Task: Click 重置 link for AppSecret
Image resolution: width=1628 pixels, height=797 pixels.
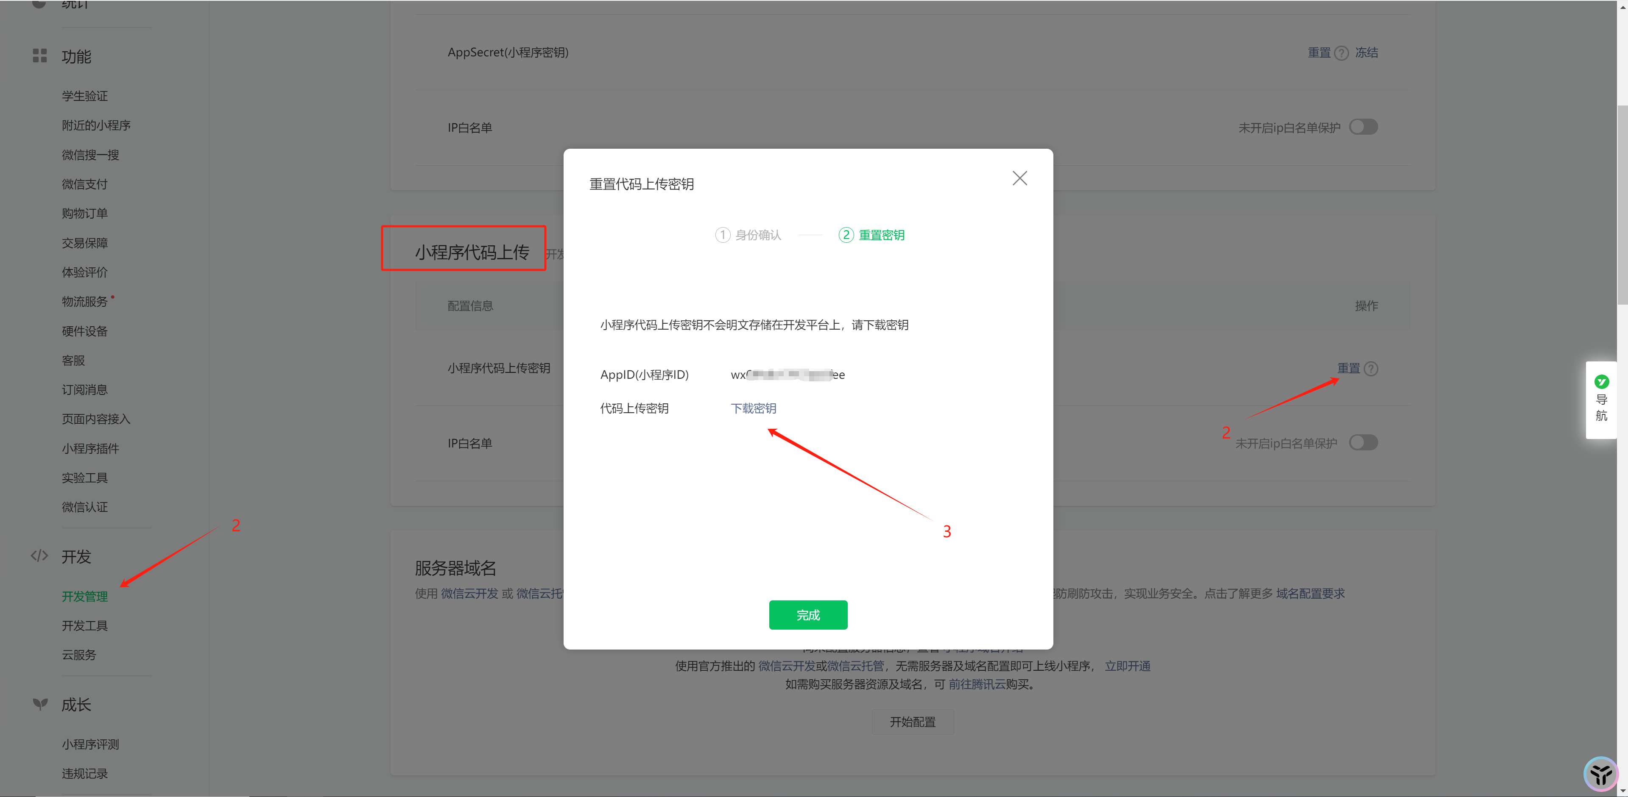Action: pyautogui.click(x=1319, y=53)
